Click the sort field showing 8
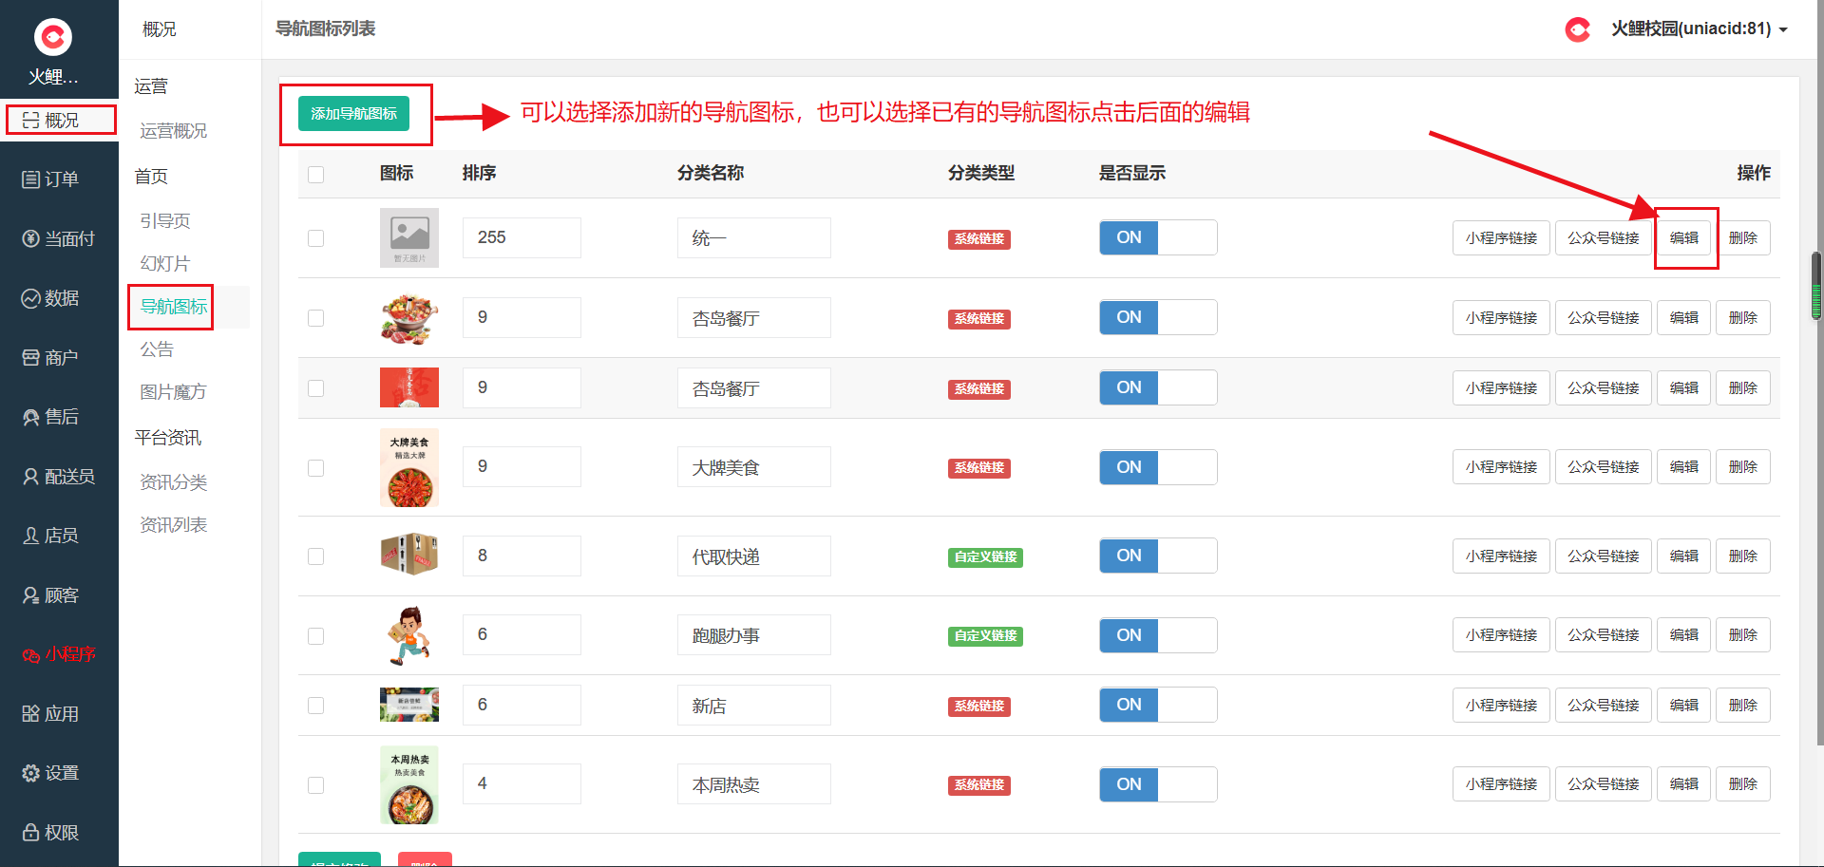Image resolution: width=1824 pixels, height=867 pixels. (x=522, y=556)
